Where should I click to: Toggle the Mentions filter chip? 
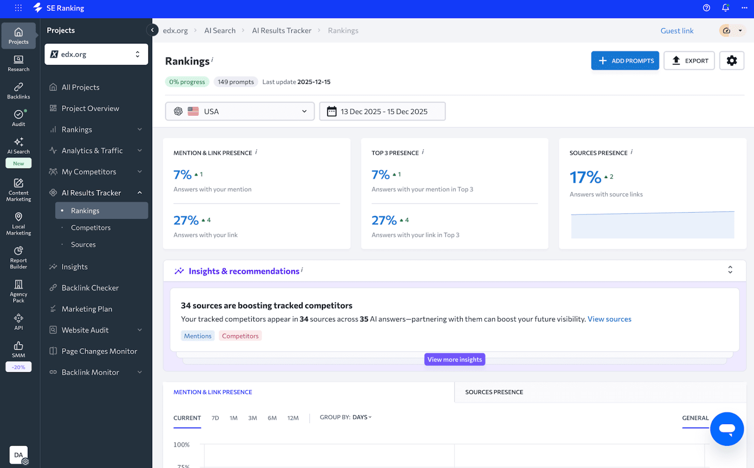197,336
